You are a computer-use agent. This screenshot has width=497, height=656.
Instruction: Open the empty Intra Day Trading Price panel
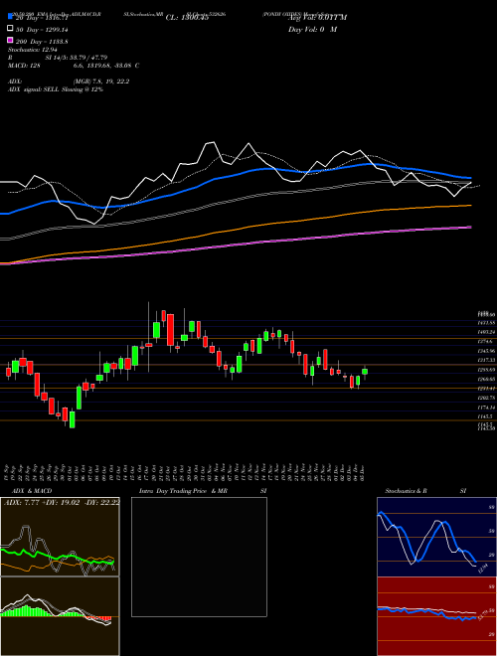tap(199, 557)
